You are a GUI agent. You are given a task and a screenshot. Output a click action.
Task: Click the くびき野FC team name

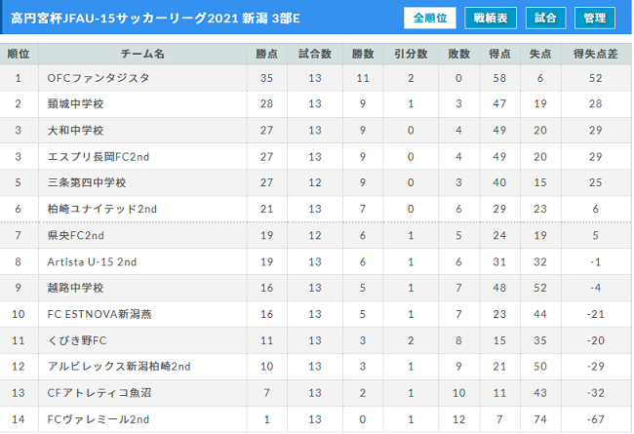click(77, 340)
